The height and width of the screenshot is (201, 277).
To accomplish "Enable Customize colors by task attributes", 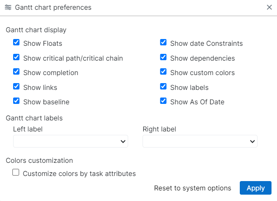I will 16,173.
